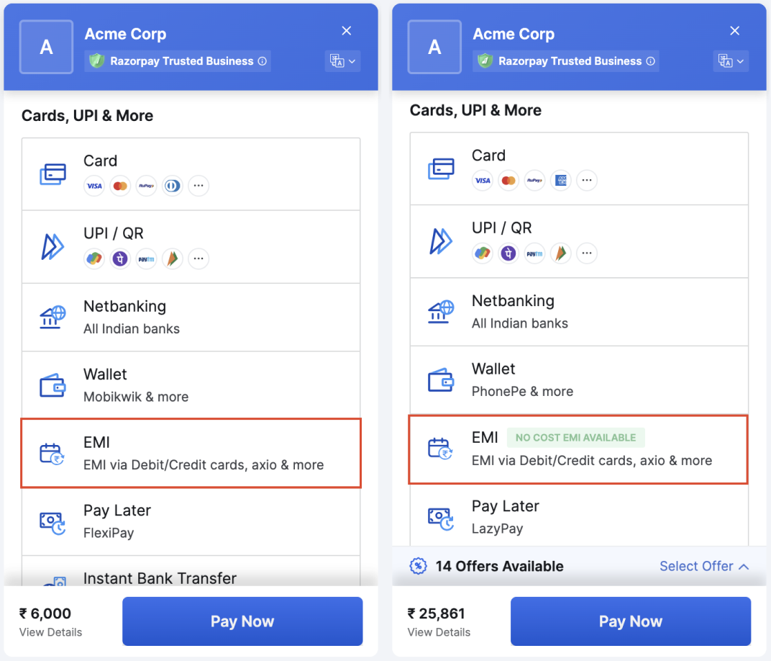771x661 pixels.
Task: Click the 14 Offers Available discount icon
Action: coord(418,567)
